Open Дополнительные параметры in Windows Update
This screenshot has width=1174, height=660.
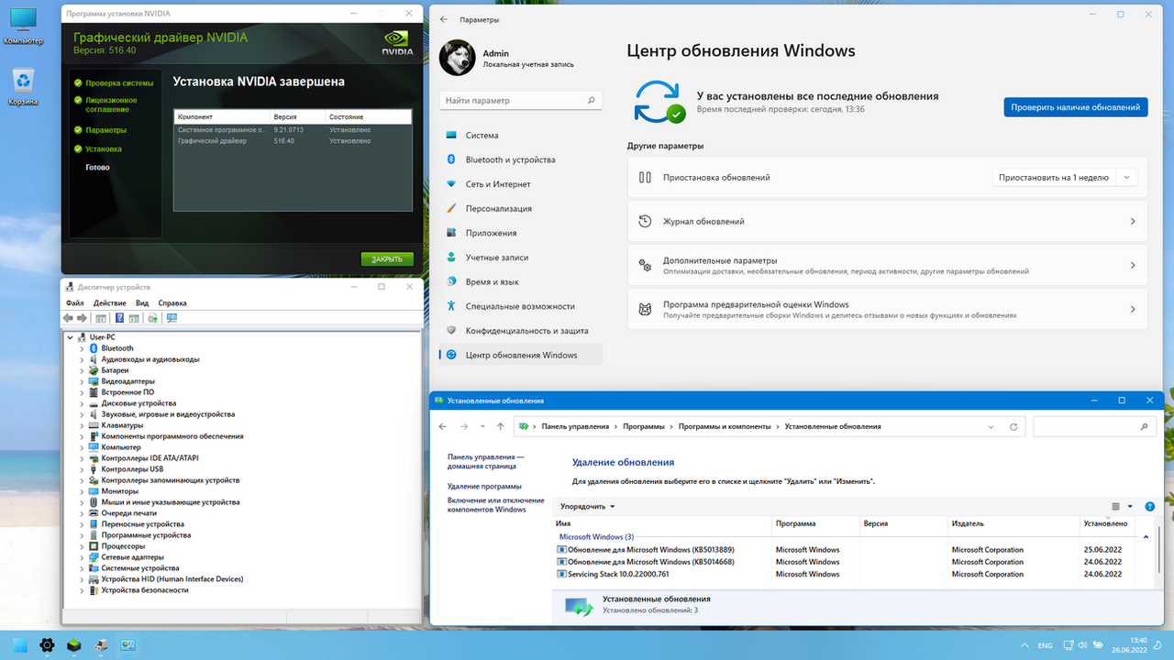point(887,265)
